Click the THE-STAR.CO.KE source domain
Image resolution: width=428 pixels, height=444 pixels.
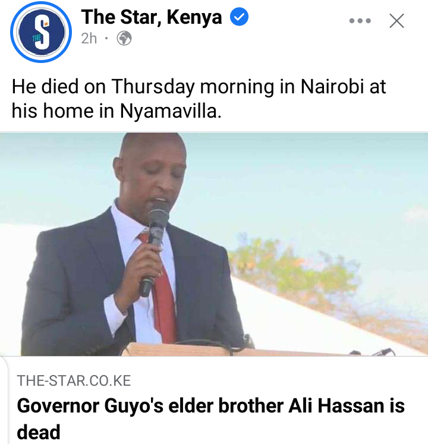click(74, 380)
